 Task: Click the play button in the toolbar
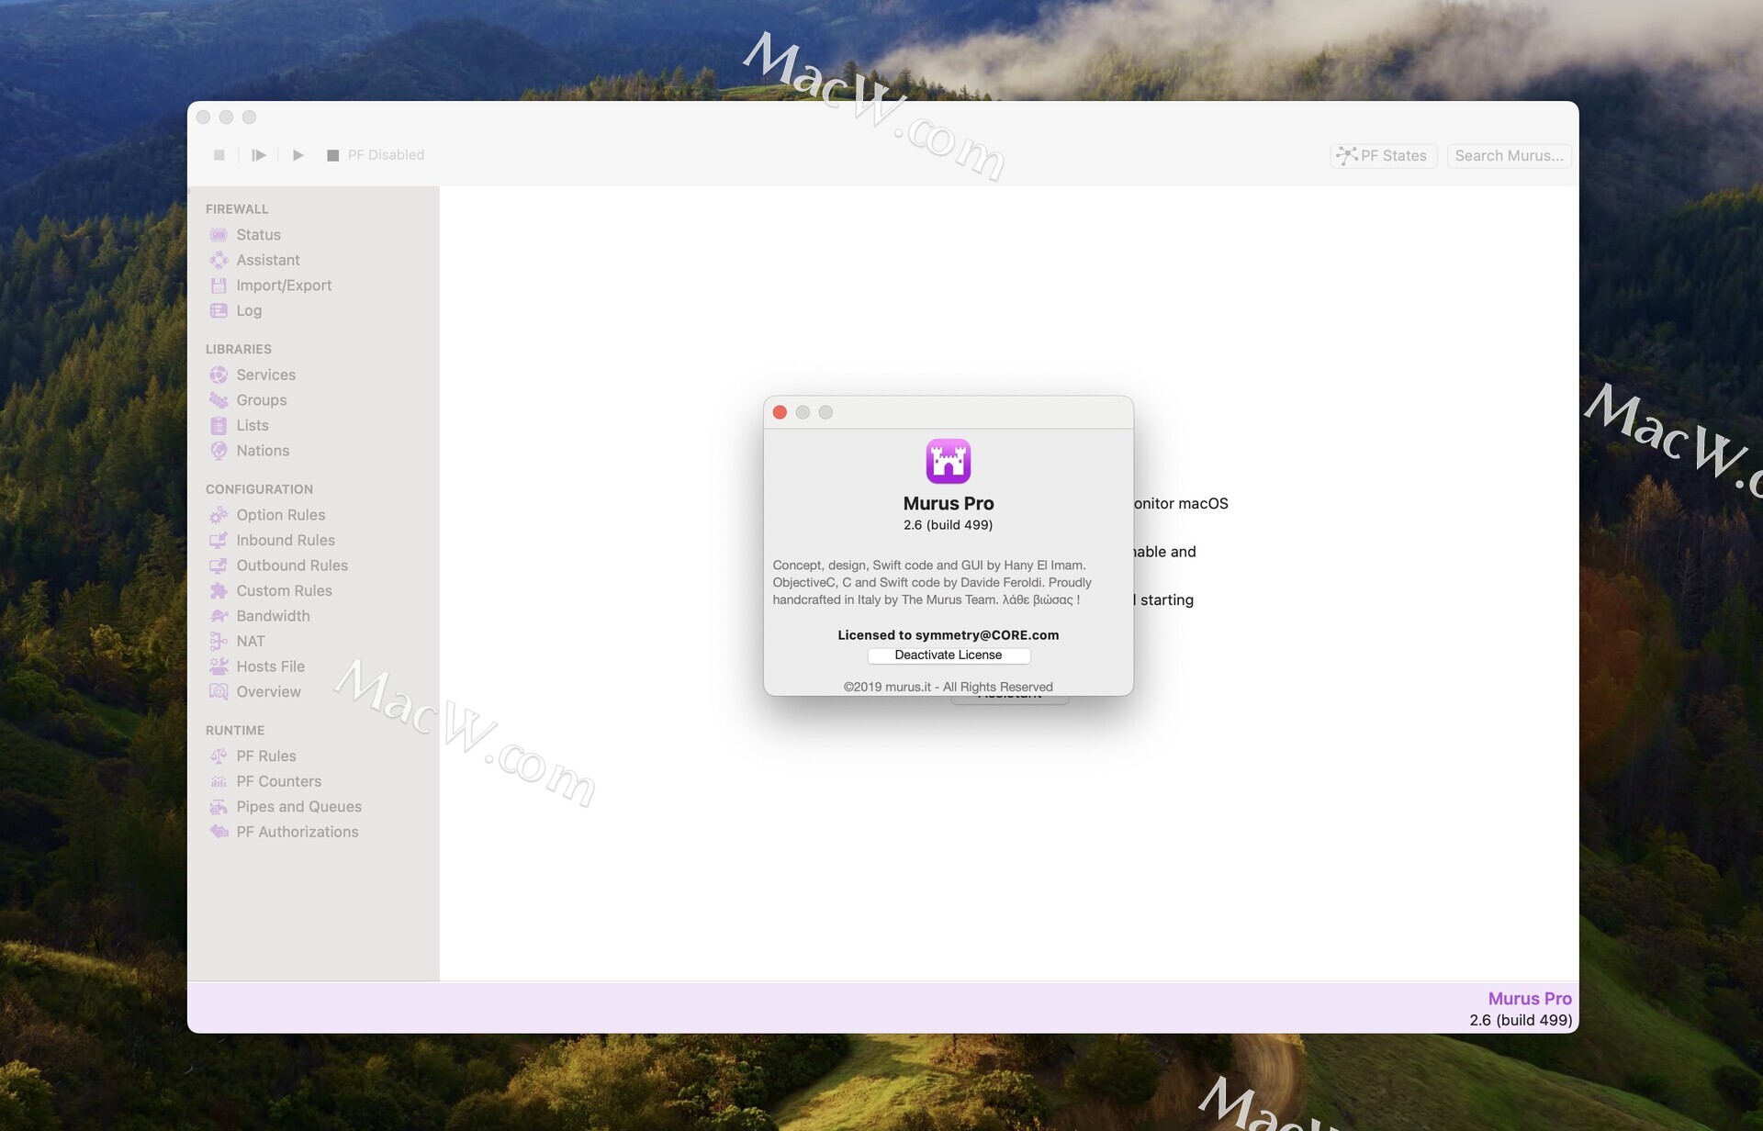coord(298,155)
